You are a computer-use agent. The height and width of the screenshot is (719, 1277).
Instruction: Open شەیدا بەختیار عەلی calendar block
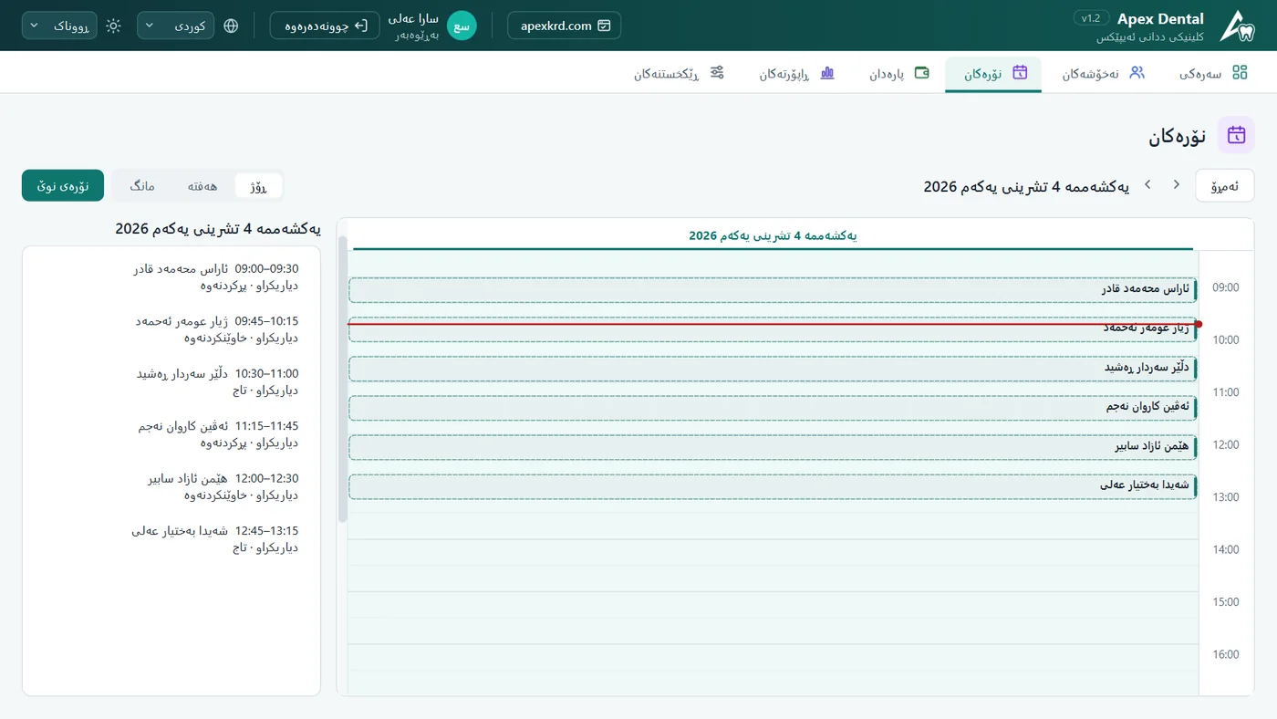tap(773, 486)
